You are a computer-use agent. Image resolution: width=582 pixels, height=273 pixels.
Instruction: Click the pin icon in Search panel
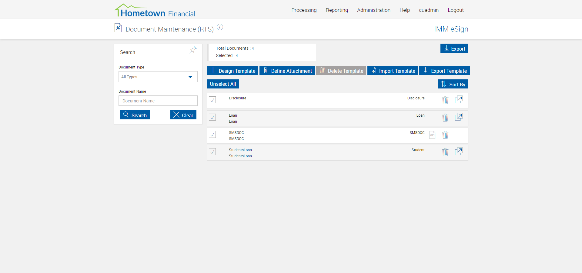click(193, 50)
